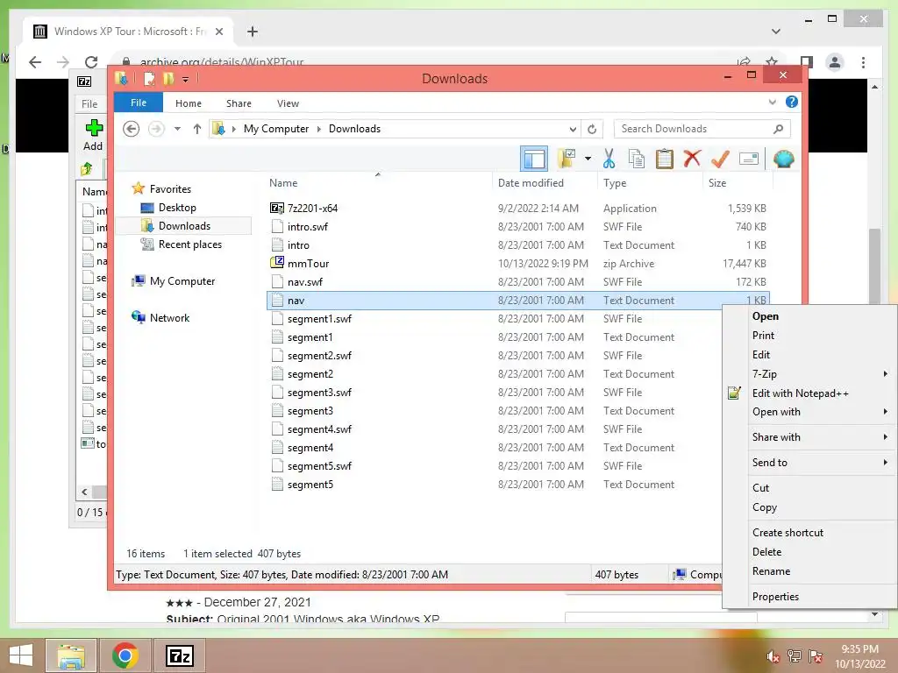
Task: Expand the ribbon chevron near Help
Action: [x=772, y=102]
